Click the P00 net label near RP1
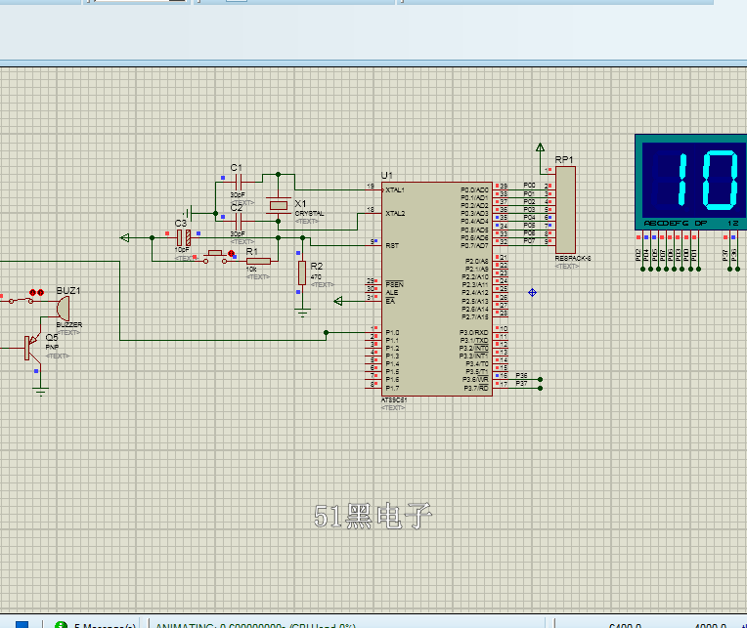Viewport: 747px width, 628px height. [x=529, y=185]
